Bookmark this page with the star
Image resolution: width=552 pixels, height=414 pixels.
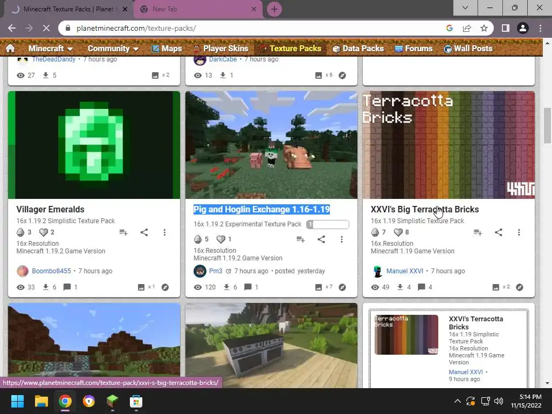pyautogui.click(x=484, y=28)
